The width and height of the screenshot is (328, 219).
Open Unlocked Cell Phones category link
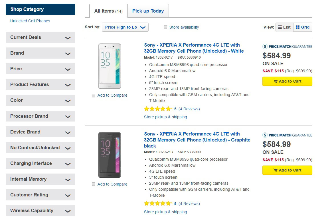(30, 21)
